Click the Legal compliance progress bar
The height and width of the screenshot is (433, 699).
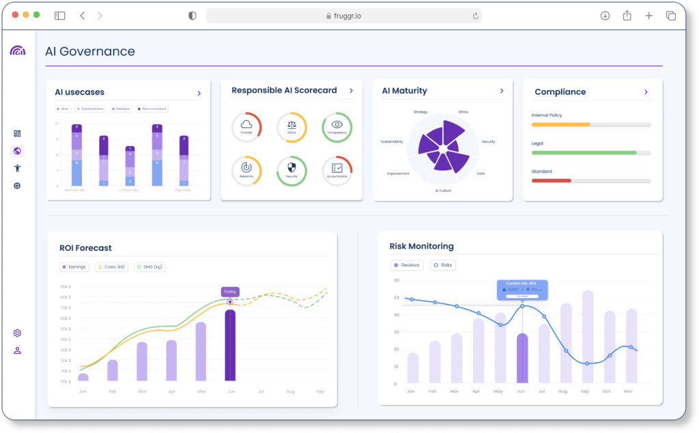pyautogui.click(x=590, y=153)
